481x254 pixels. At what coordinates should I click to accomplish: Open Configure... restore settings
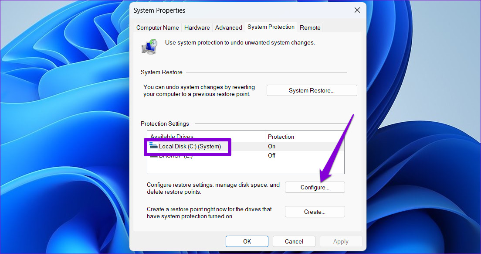(315, 187)
